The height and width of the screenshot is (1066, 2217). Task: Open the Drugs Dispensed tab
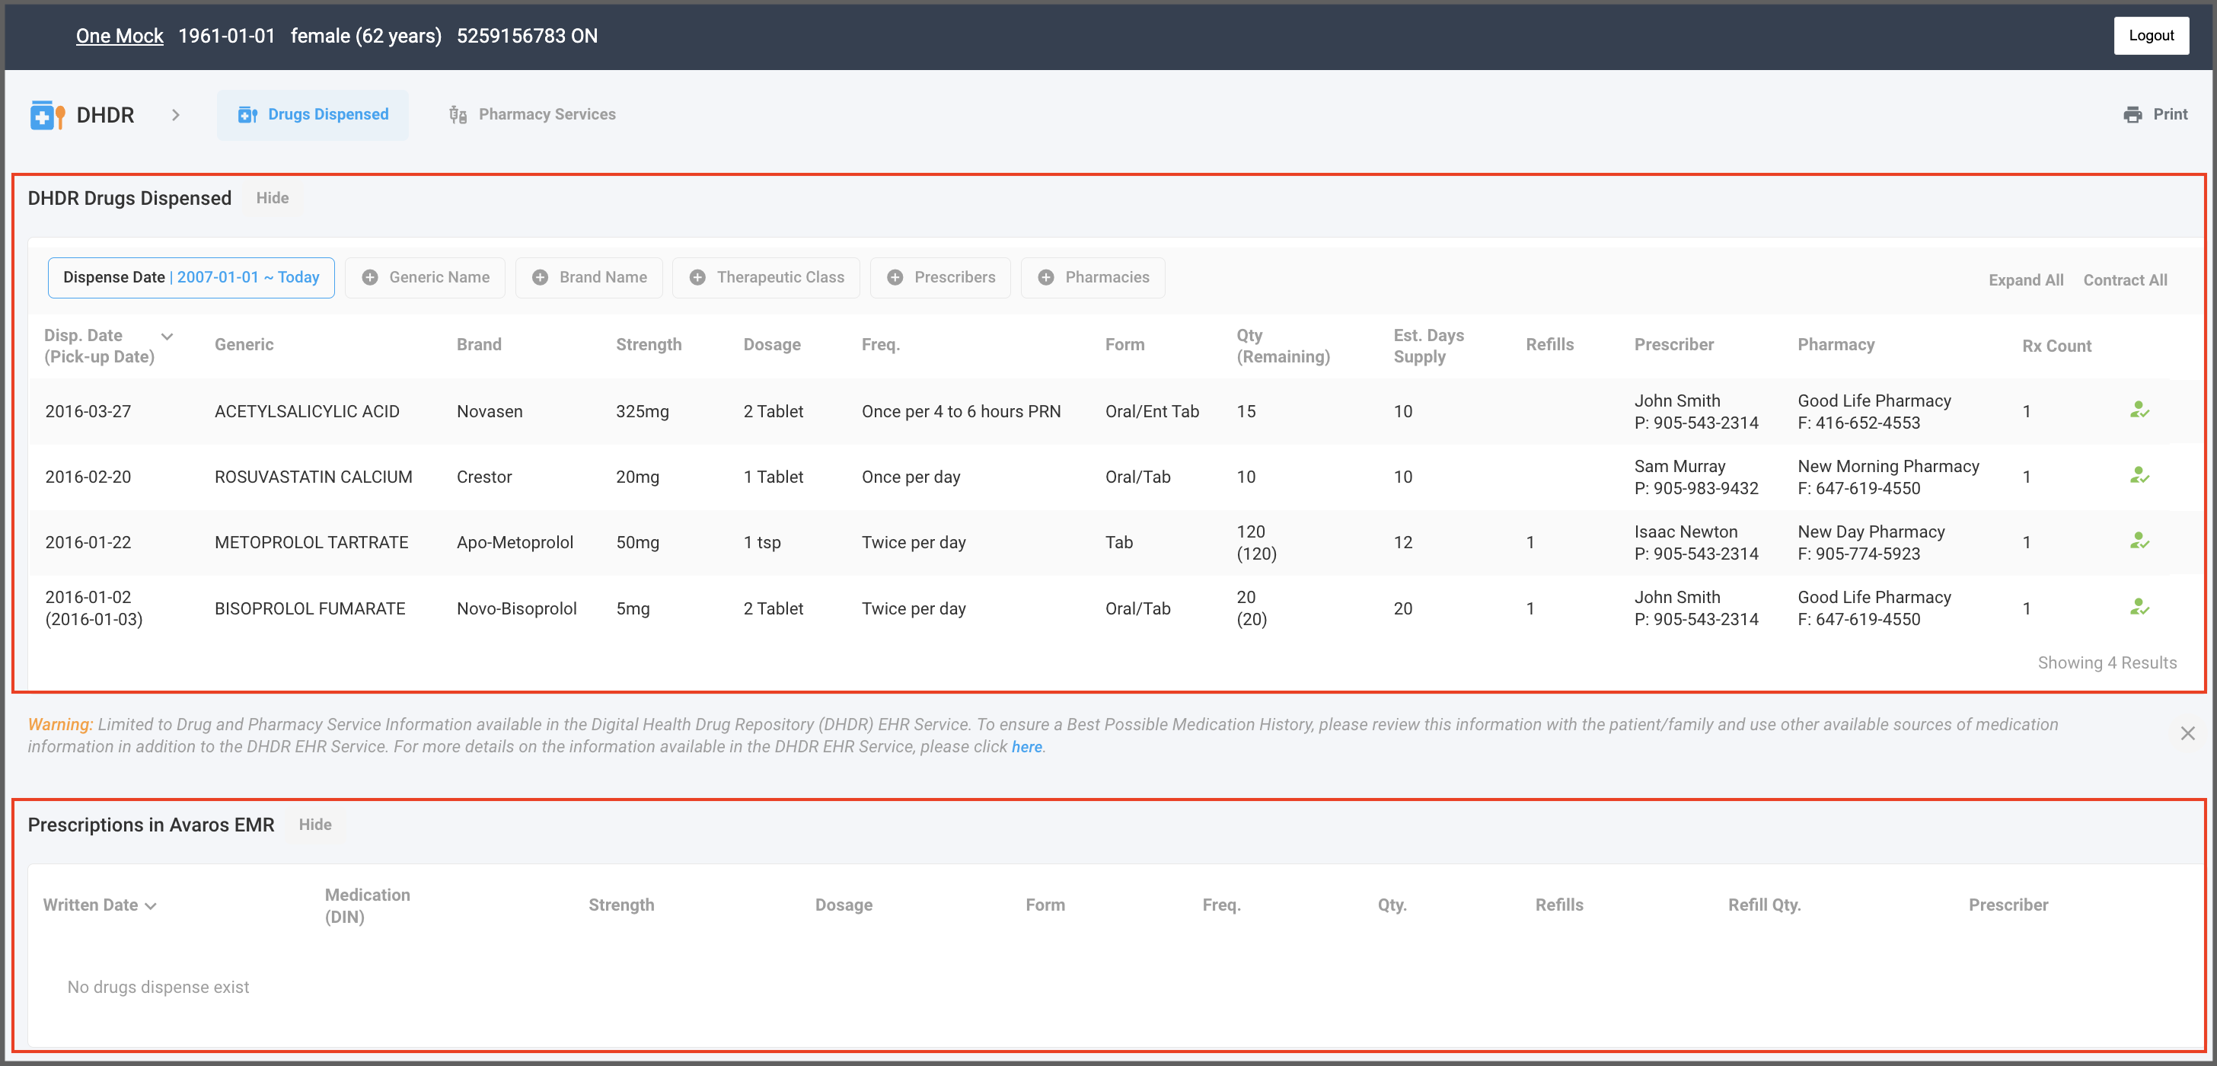312,114
